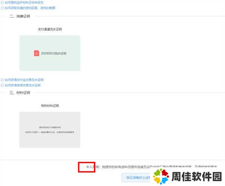Viewport: 225px width, 186px height.
Task: Click the icon before 如何提供监护材料及材料规范
Action: point(2,2)
